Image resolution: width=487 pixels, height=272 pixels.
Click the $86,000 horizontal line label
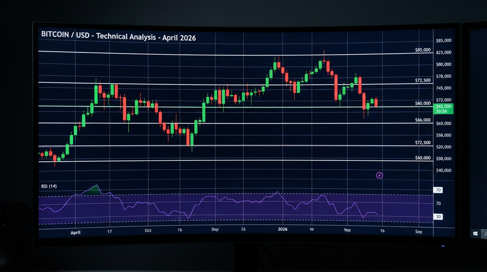pyautogui.click(x=423, y=120)
